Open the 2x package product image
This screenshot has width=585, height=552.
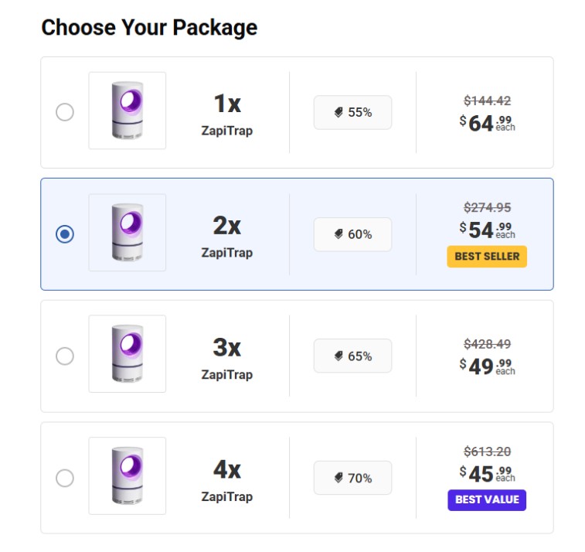click(x=128, y=233)
